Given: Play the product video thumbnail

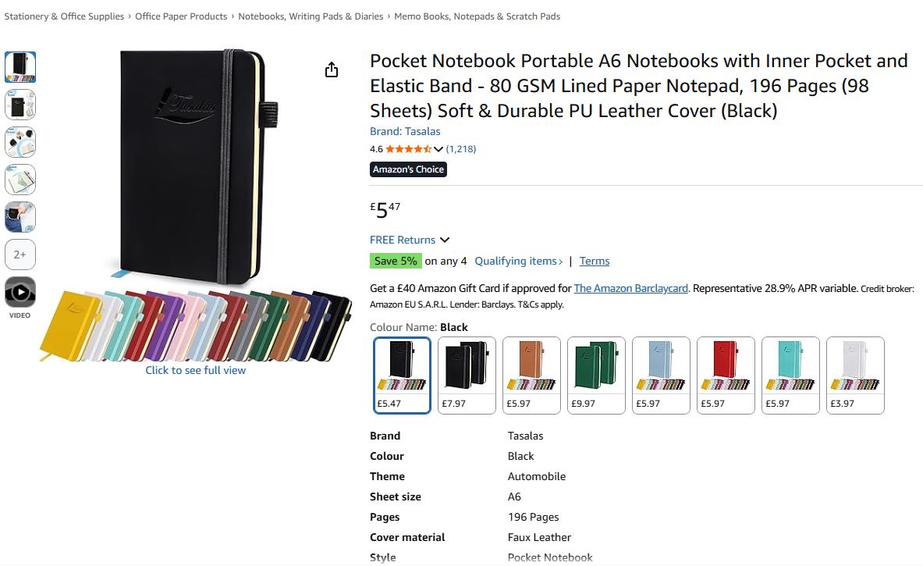Looking at the screenshot, I should [20, 292].
